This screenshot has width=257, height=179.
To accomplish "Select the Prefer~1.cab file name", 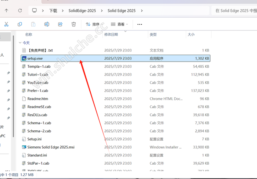I will point(38,91).
